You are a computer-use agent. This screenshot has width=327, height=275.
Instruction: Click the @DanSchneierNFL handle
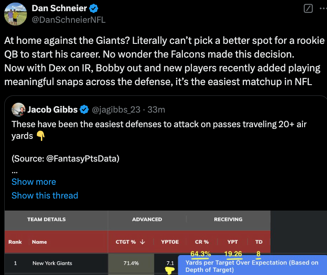[x=68, y=20]
